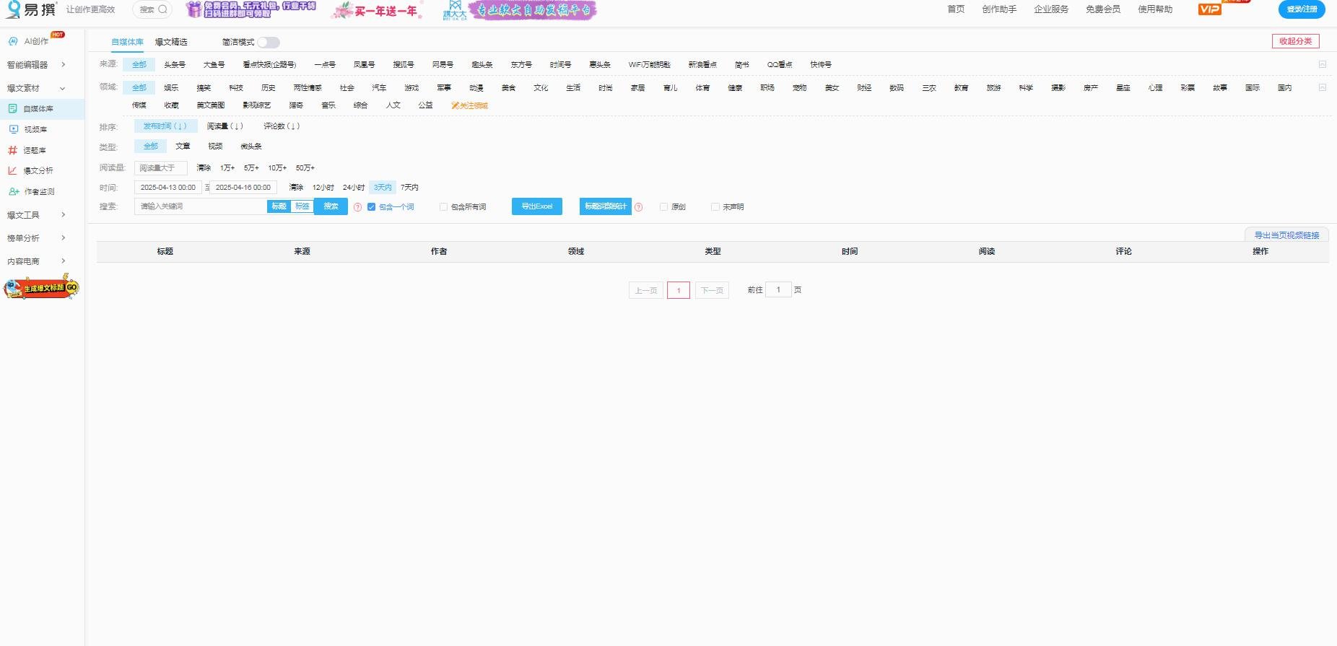Click the 导出Excel button

[536, 206]
